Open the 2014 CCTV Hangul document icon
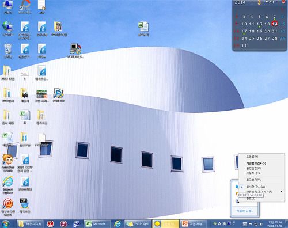The image size is (288, 228). pyautogui.click(x=25, y=162)
